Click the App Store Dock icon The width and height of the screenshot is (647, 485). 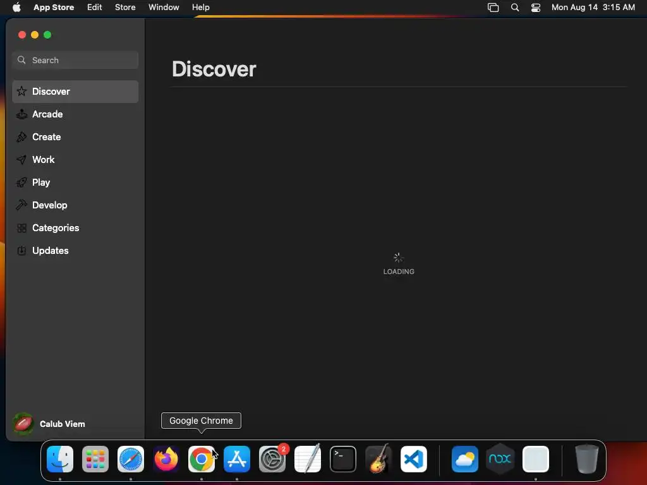237,459
